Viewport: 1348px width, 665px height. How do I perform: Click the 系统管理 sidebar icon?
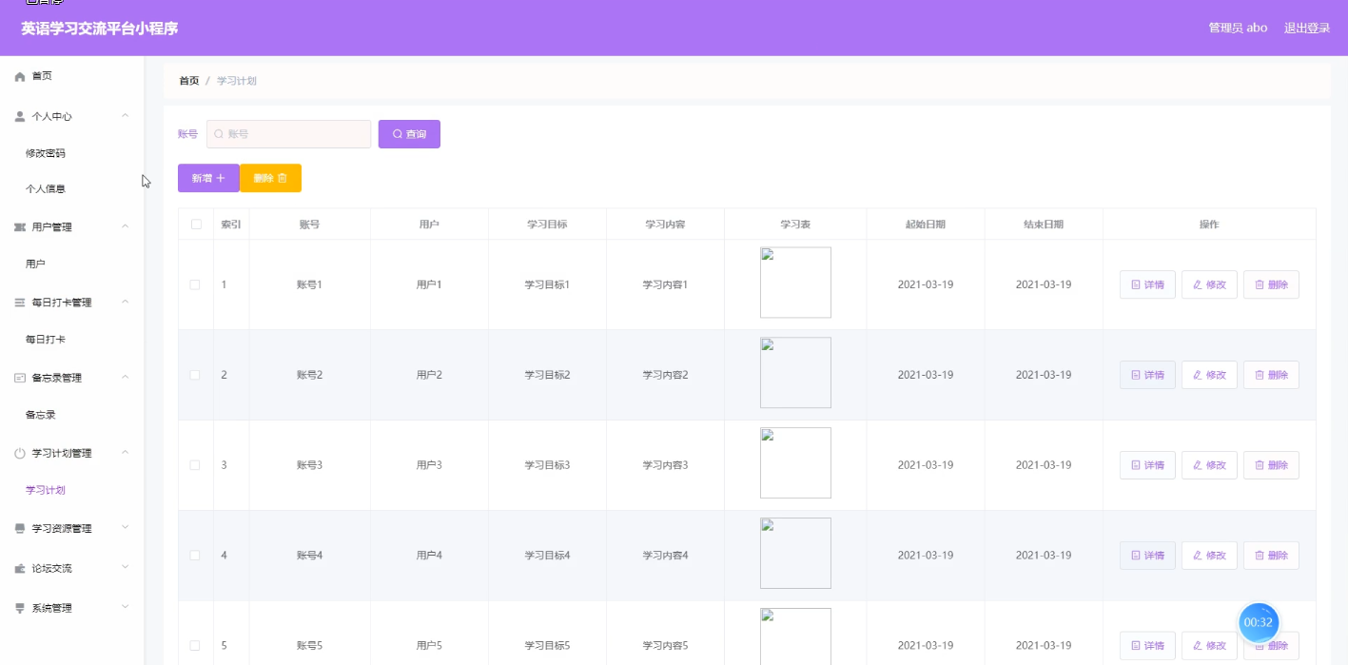click(x=20, y=608)
